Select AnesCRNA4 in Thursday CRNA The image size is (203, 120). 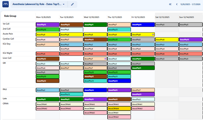click(119, 109)
